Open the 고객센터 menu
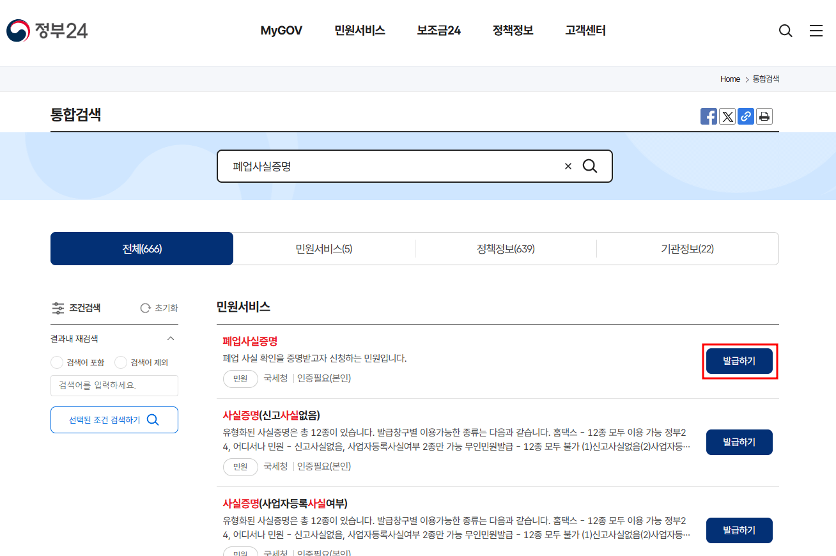Screen dimensions: 836x556 [585, 31]
